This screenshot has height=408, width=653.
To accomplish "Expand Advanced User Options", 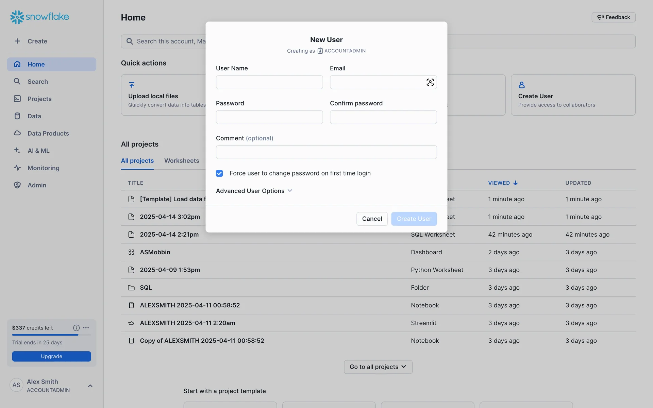I will [254, 191].
